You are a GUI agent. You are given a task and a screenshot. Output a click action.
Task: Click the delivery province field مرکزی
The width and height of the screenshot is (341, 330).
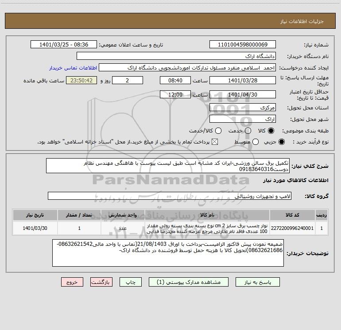pos(243,107)
